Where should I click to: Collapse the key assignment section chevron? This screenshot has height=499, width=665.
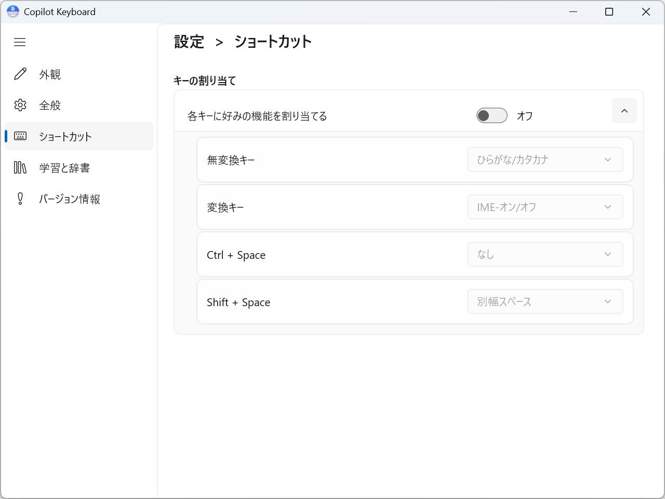(624, 111)
